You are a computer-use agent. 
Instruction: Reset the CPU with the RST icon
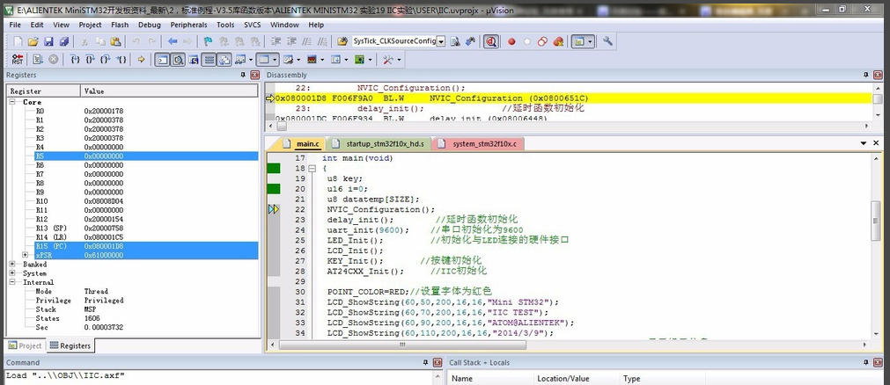click(18, 60)
